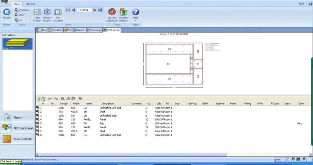Sort by Description column header
The height and width of the screenshot is (165, 313).
pyautogui.click(x=108, y=104)
